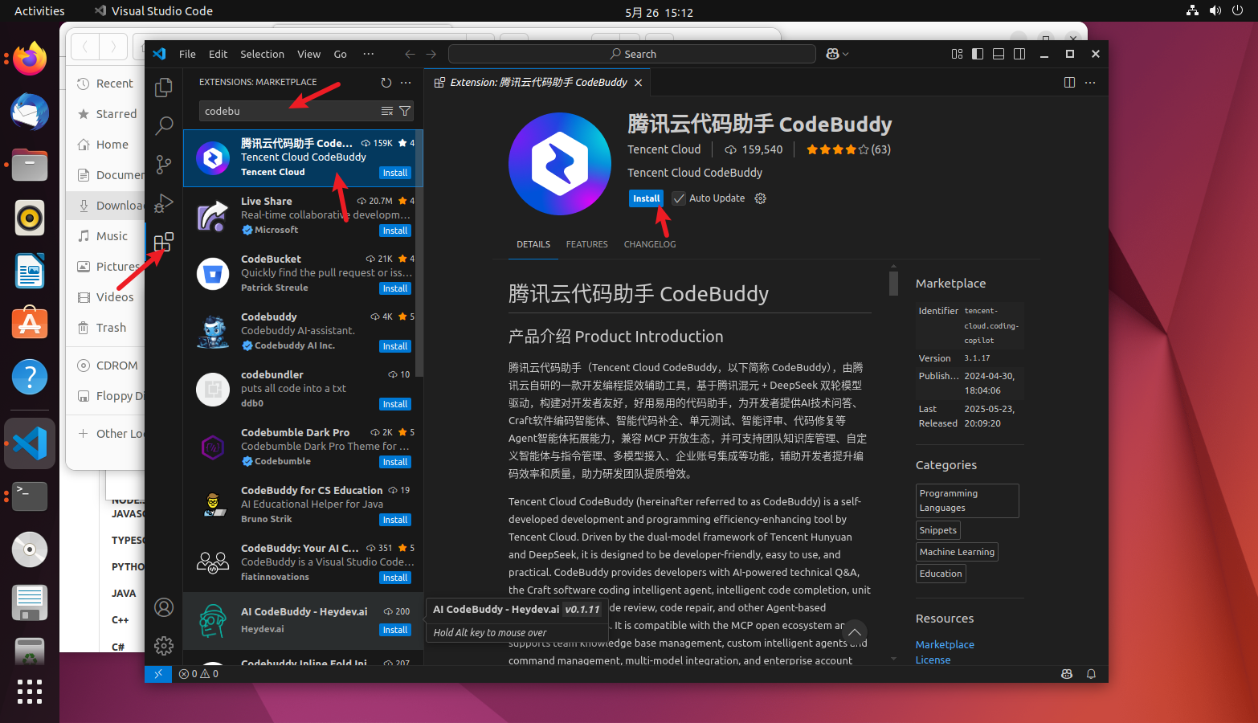The height and width of the screenshot is (723, 1258).
Task: Open editor more actions menu
Action: click(1090, 82)
